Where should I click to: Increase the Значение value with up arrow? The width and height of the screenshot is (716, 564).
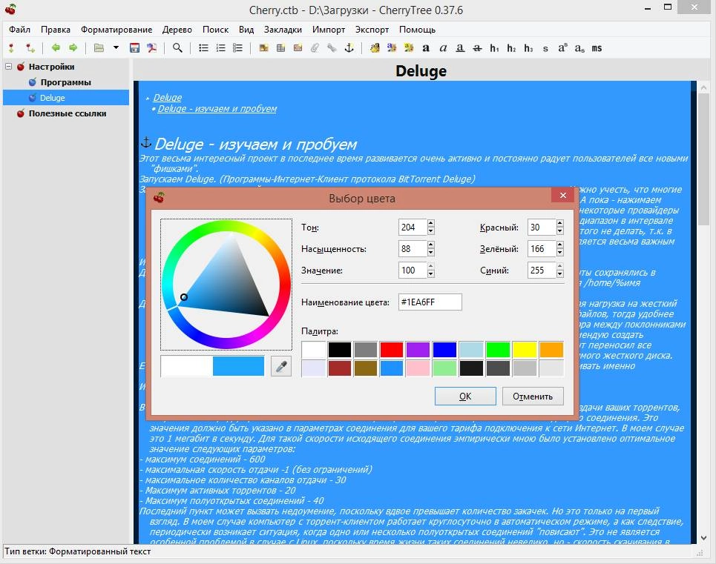coord(430,266)
